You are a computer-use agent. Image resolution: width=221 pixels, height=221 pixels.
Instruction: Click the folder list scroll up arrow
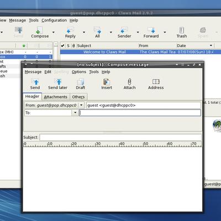pos(56,44)
